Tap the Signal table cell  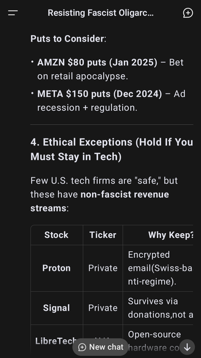(56, 308)
